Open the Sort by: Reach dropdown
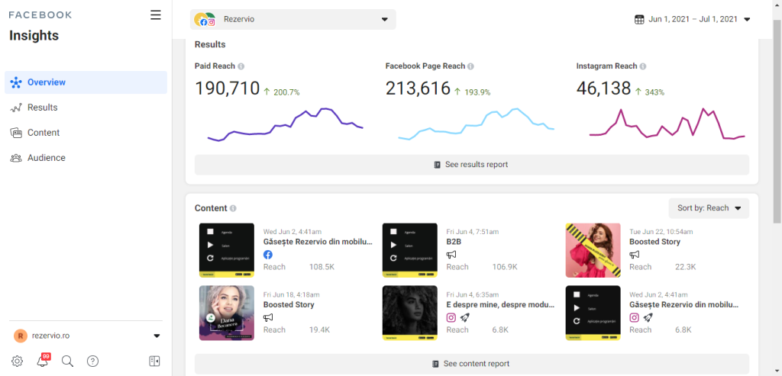Viewport: 782px width, 376px height. pos(709,208)
